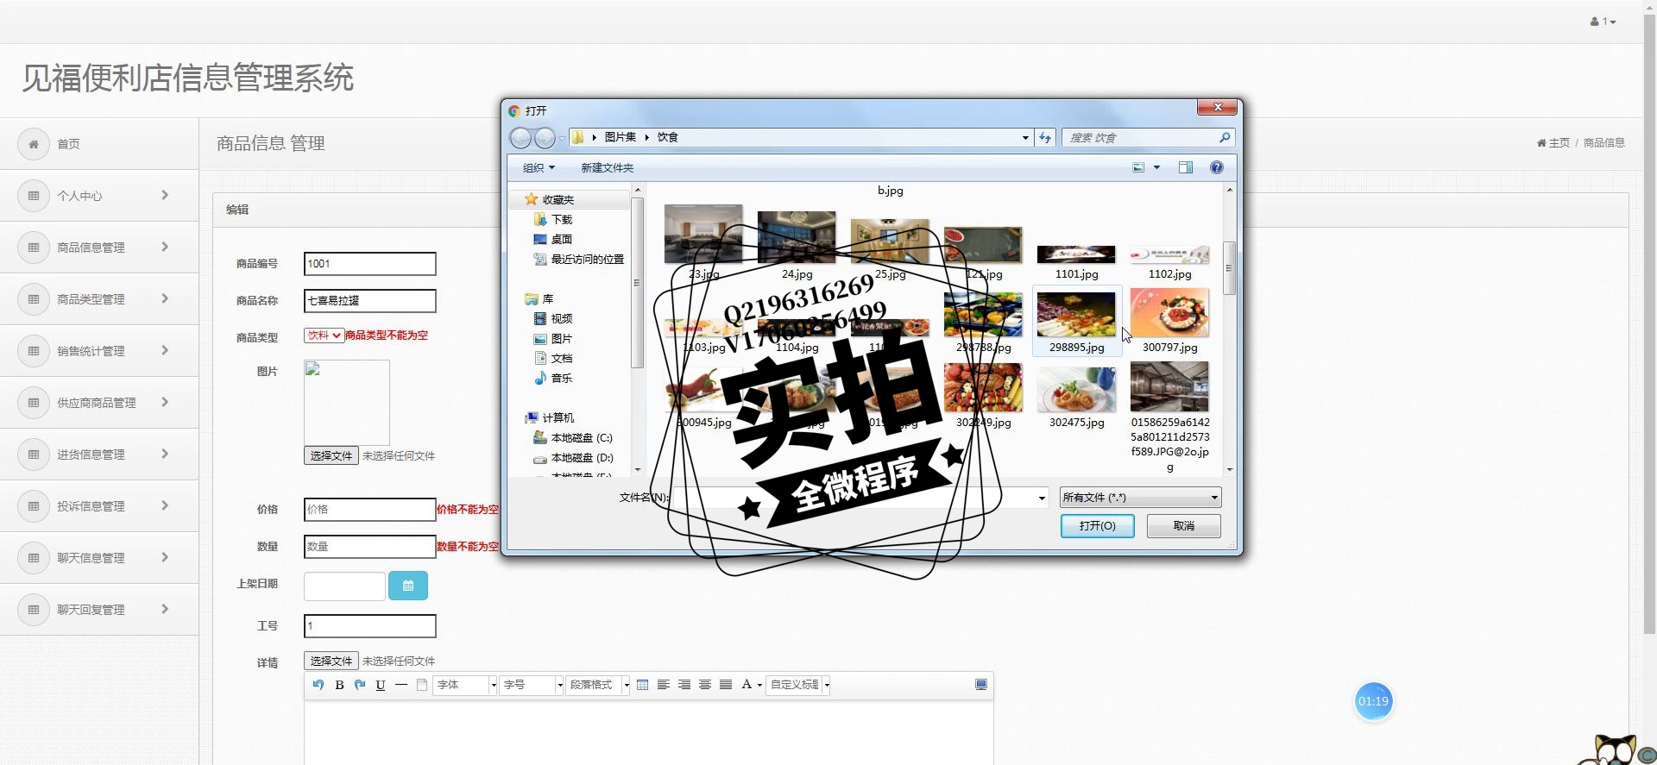Click the blank page template icon in editor
1657x765 pixels.
pos(422,685)
